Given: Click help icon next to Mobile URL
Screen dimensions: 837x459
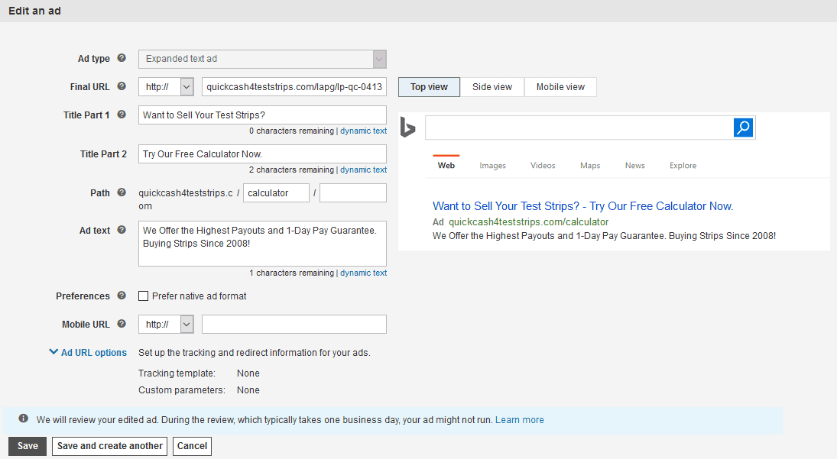Looking at the screenshot, I should [122, 324].
